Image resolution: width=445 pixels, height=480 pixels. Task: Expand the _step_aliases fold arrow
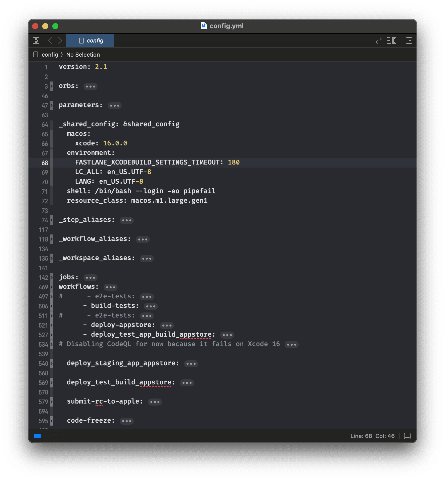pos(52,220)
